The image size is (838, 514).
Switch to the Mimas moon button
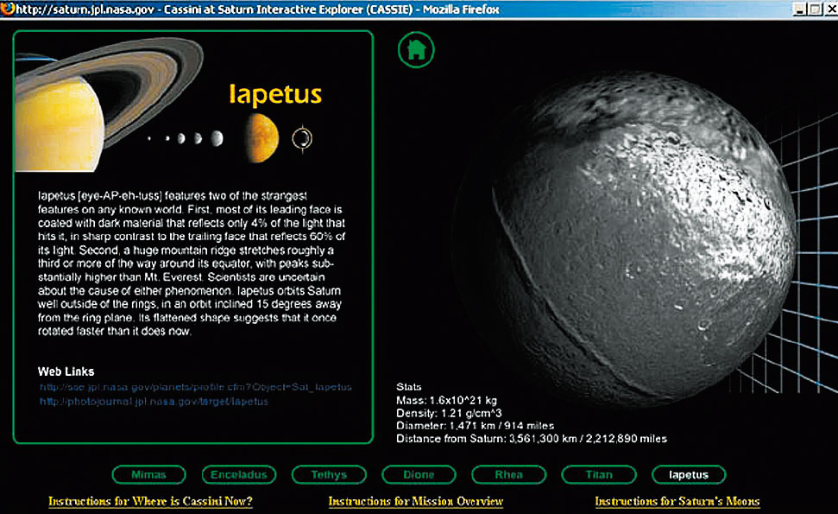pyautogui.click(x=148, y=475)
